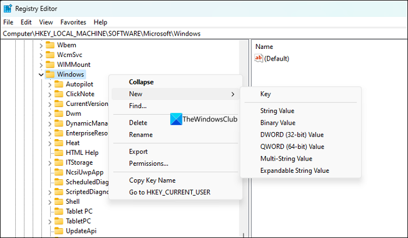Open the File menu
Viewport: 408px width, 238px height.
8,22
